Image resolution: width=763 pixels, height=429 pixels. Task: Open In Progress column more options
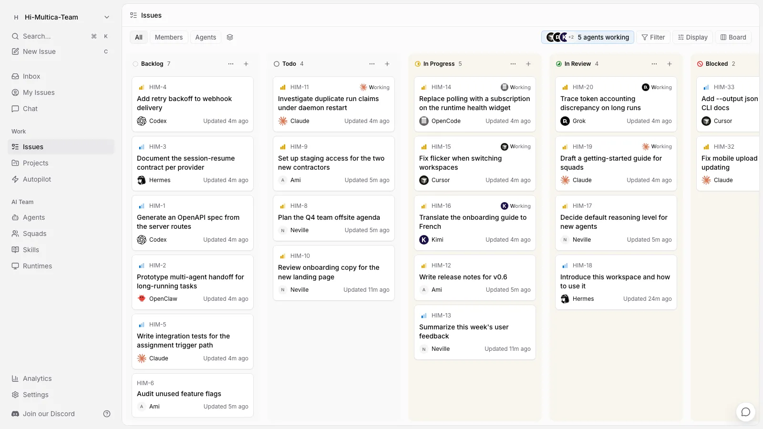point(513,64)
